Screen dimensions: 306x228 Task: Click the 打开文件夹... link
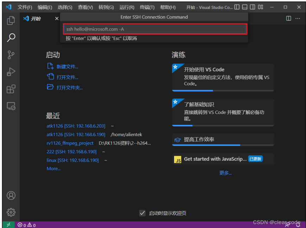click(x=70, y=88)
